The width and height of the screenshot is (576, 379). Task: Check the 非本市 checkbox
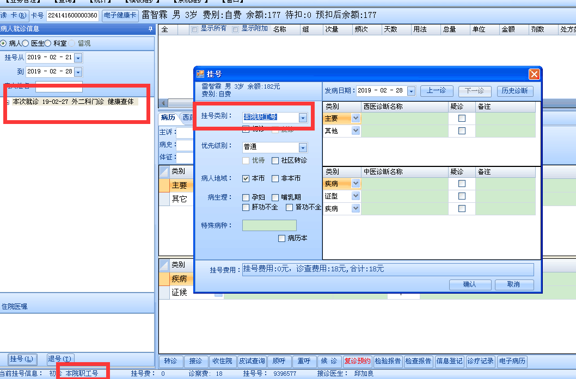(x=275, y=178)
